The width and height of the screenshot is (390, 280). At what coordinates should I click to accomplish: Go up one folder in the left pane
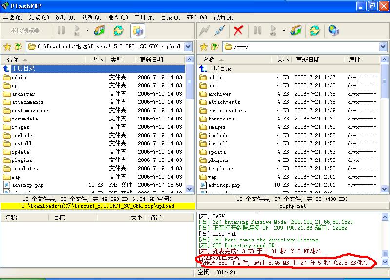point(18,46)
